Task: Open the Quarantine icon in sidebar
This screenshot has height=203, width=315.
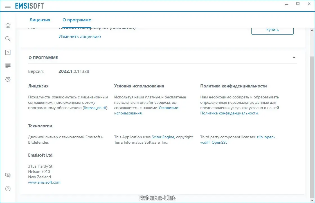Action: [8, 52]
